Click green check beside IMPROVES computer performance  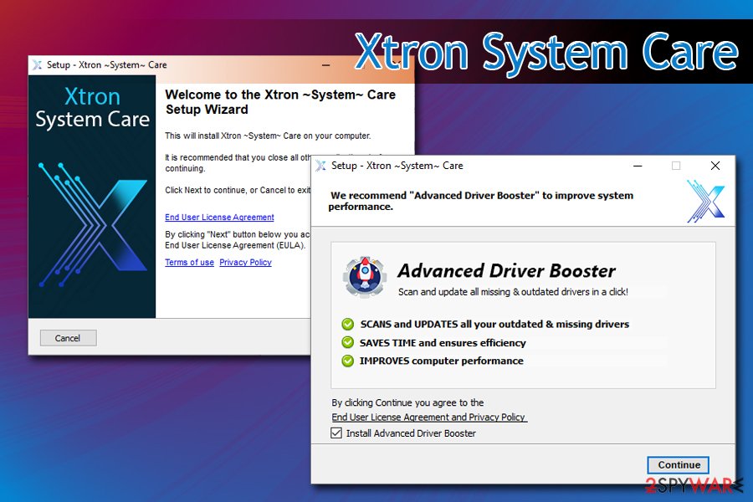348,361
